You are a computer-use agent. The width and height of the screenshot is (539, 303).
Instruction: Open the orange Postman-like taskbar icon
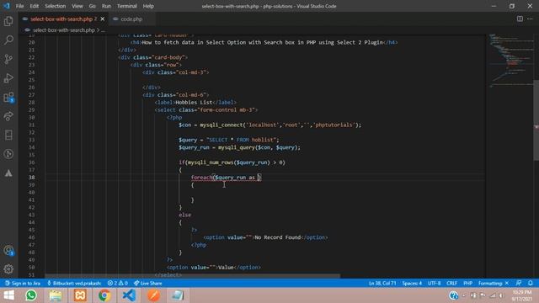(153, 295)
